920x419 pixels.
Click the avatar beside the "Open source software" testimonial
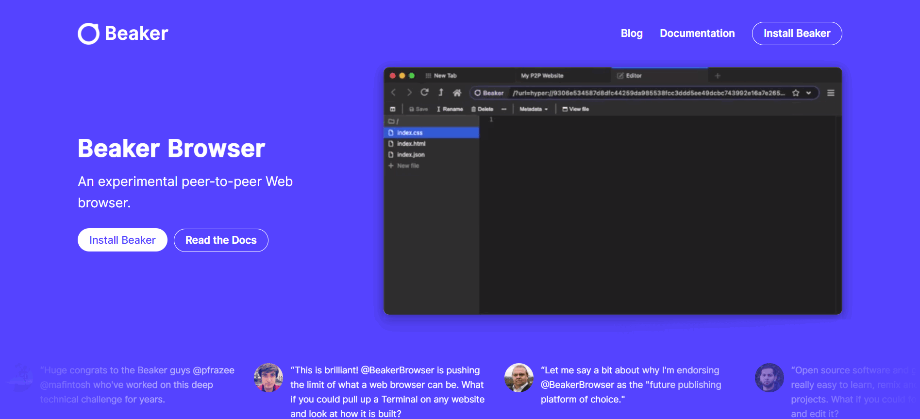click(x=769, y=378)
